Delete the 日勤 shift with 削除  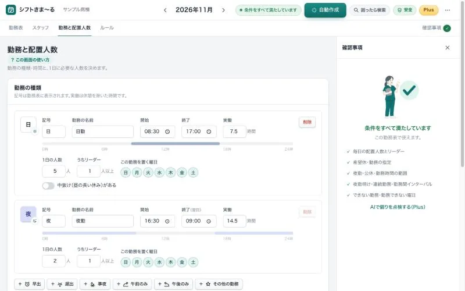pyautogui.click(x=307, y=122)
